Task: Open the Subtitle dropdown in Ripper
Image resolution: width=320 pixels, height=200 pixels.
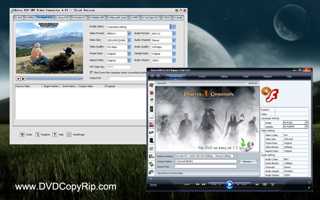Action: click(x=306, y=126)
